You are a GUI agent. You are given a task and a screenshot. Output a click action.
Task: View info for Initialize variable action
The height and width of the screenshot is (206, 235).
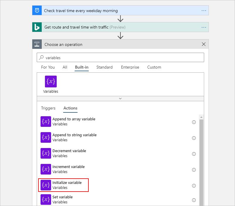pos(194,186)
